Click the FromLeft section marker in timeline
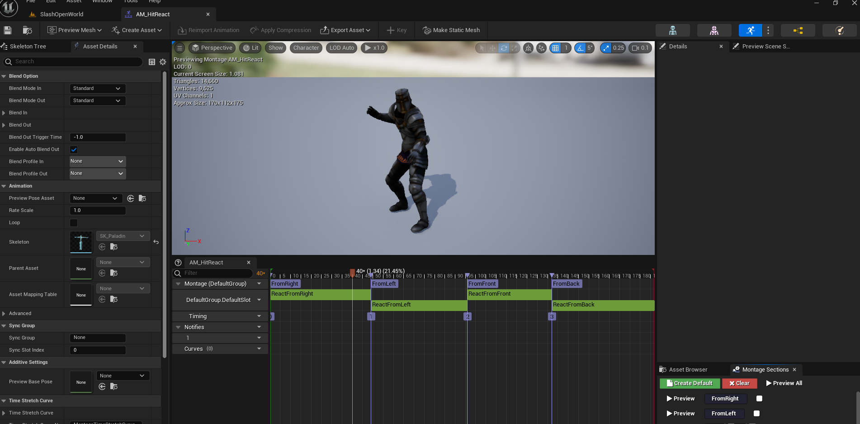860x424 pixels. click(x=384, y=284)
